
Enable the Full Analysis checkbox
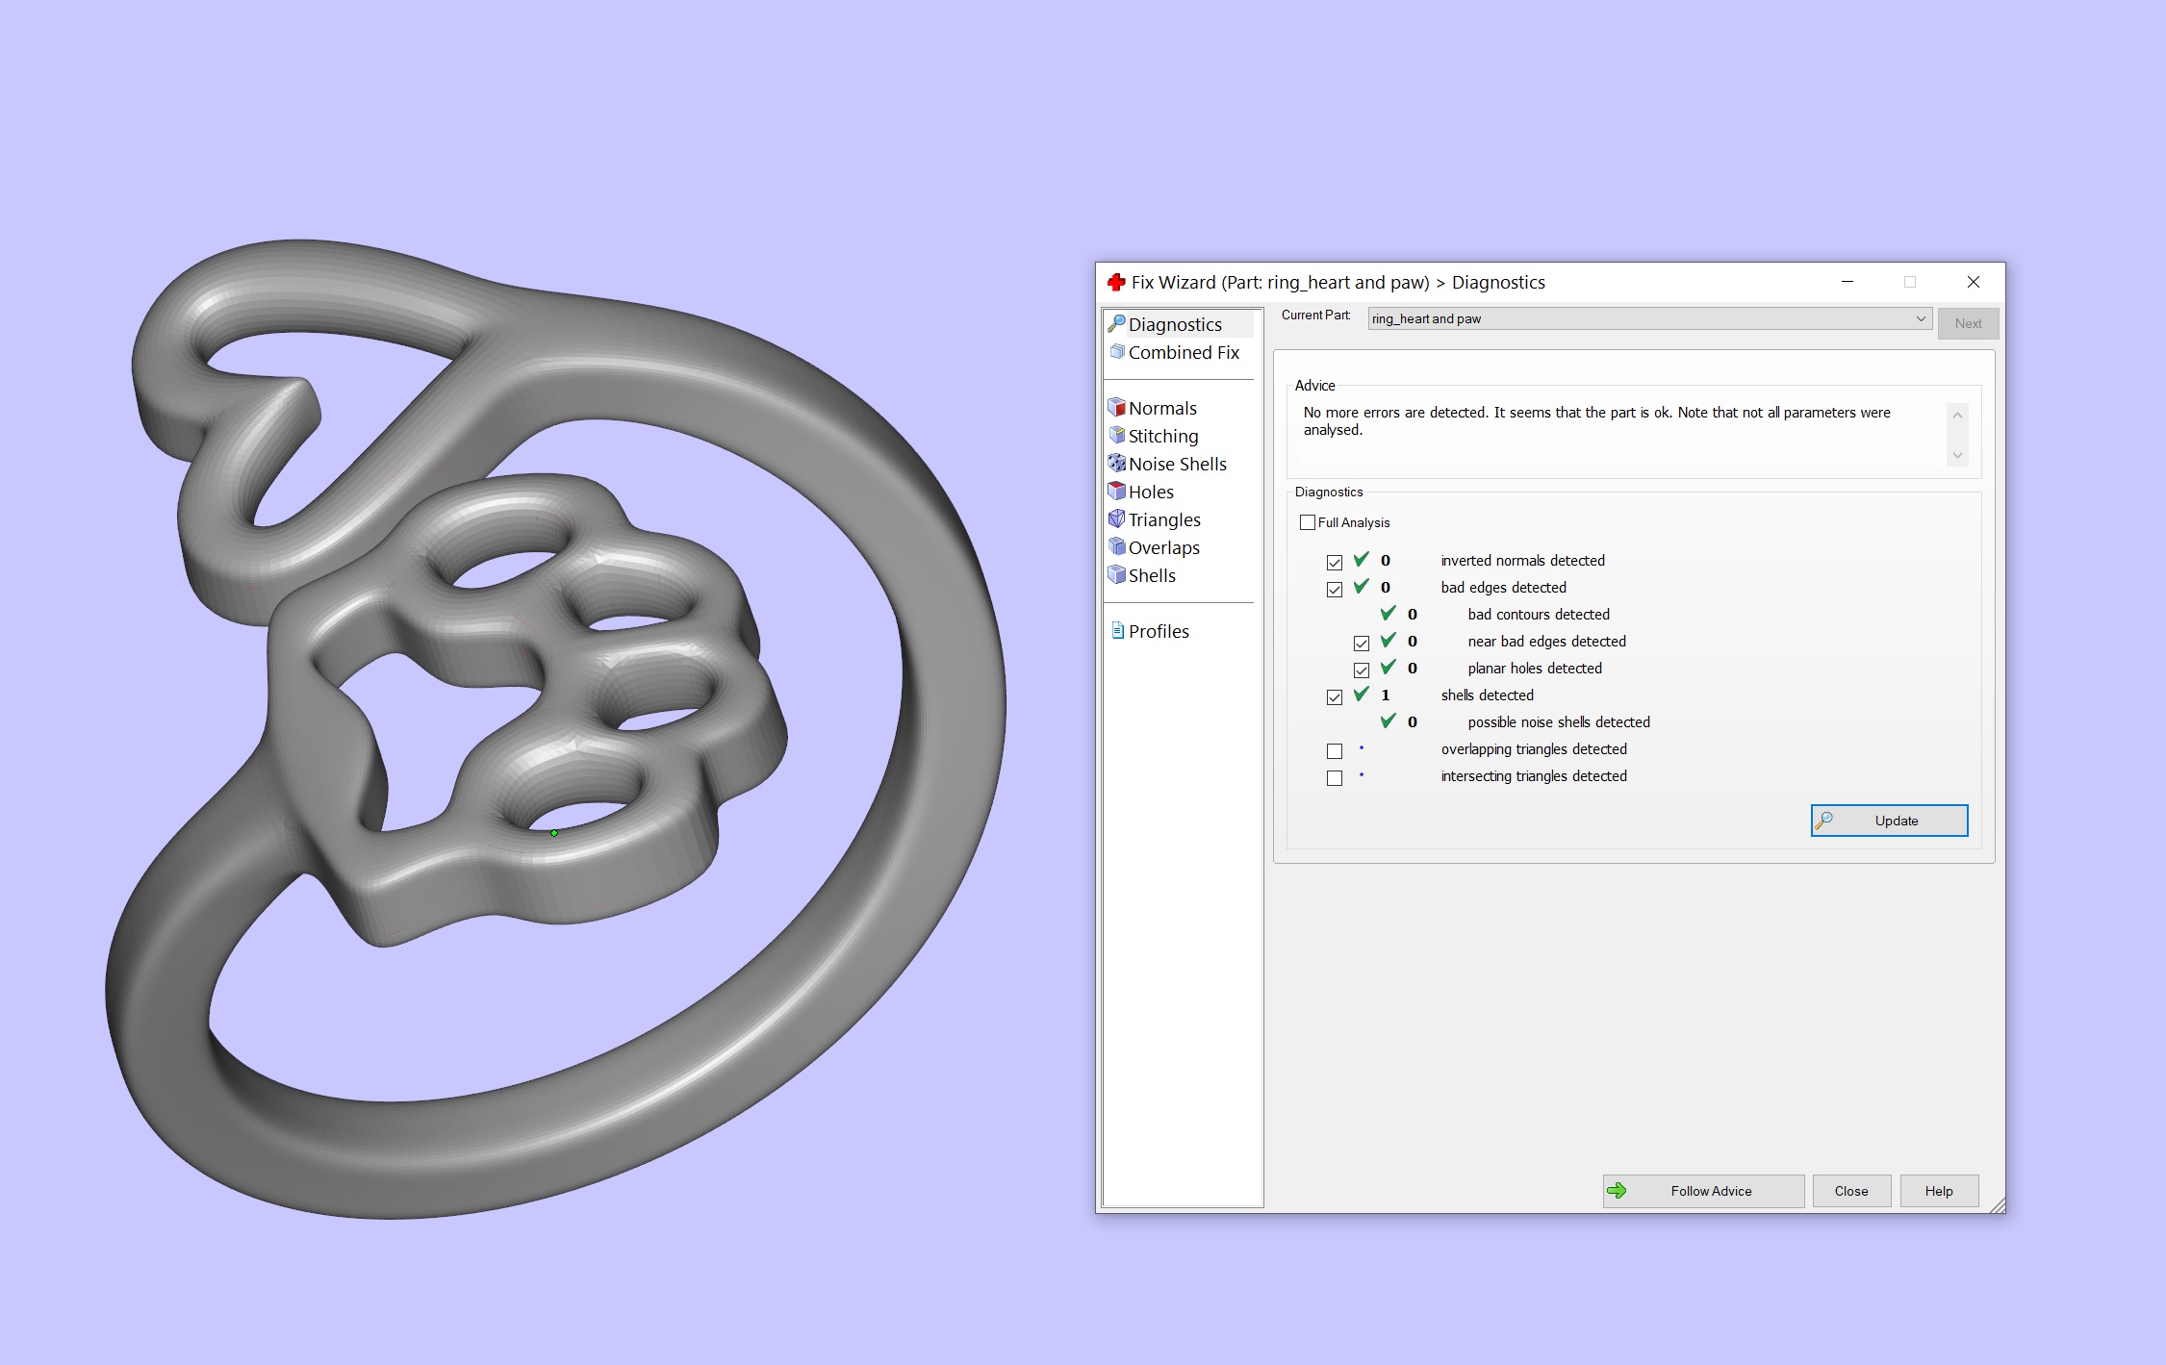click(x=1307, y=522)
